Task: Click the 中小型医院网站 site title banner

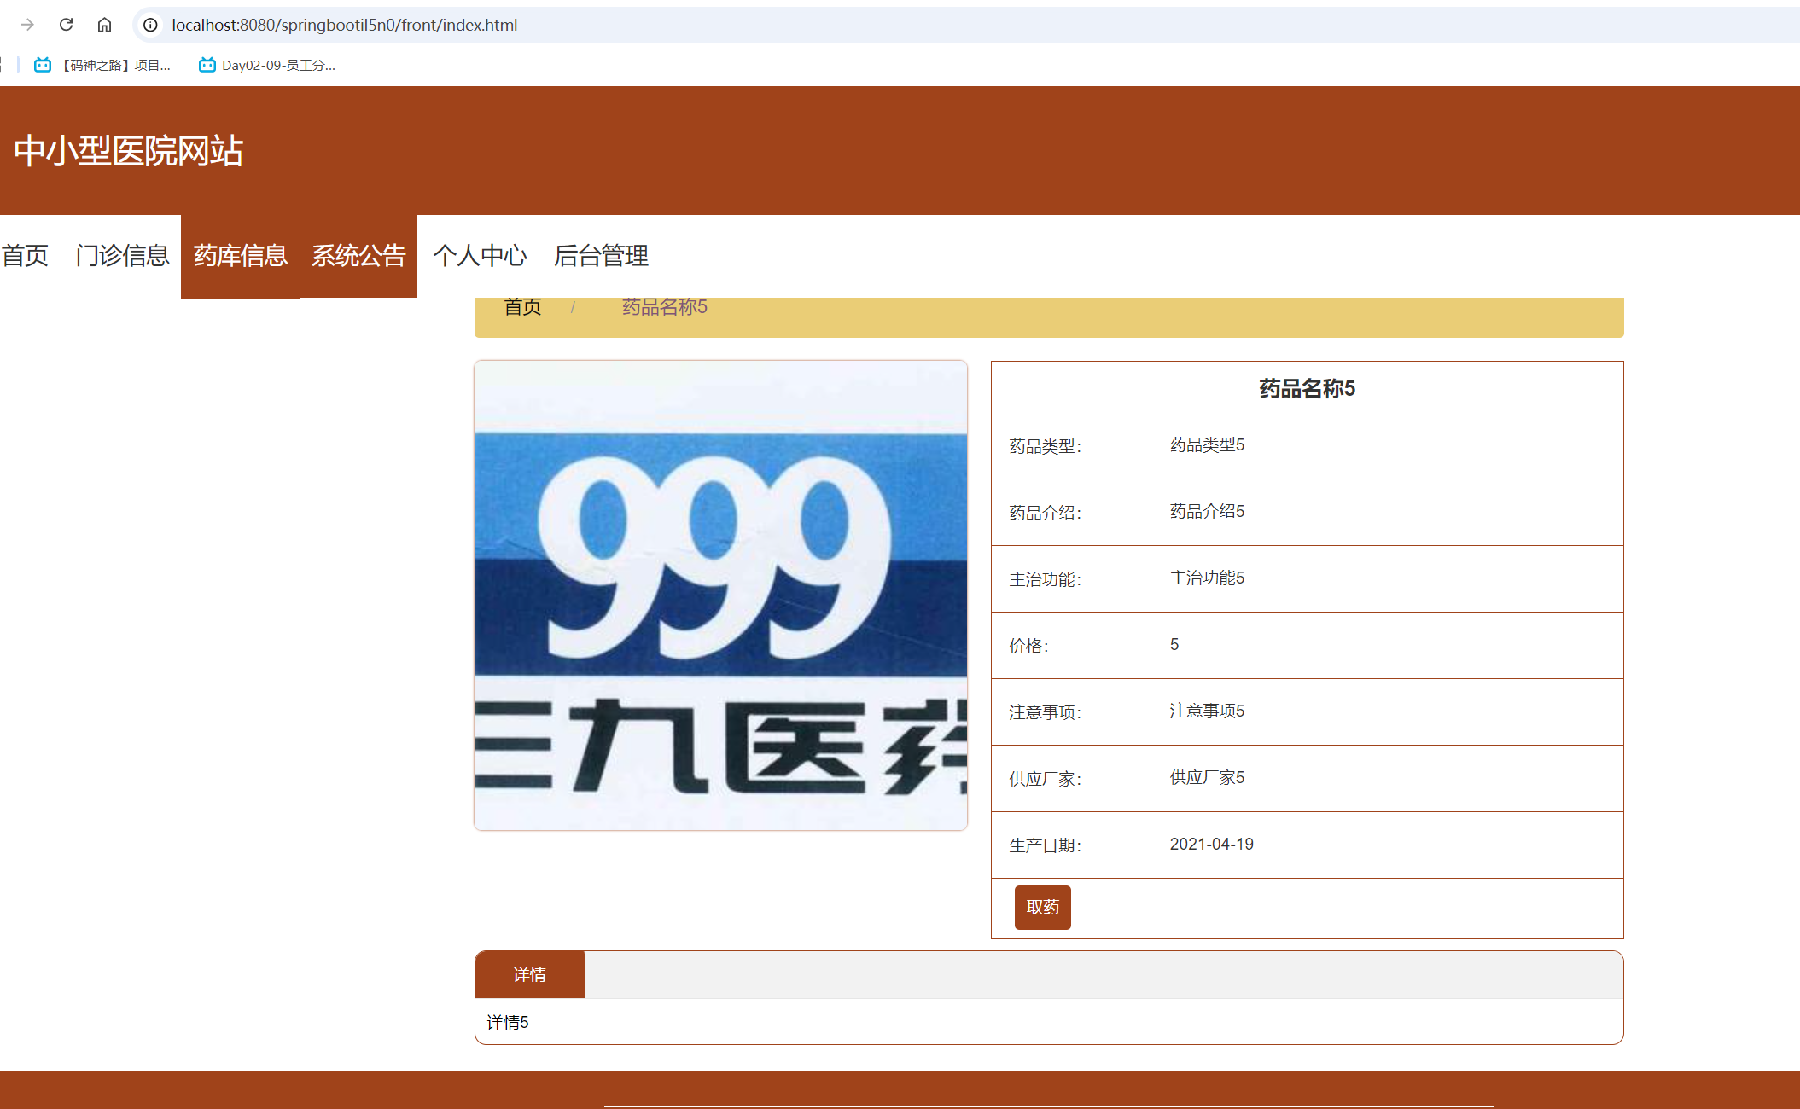Action: click(x=126, y=151)
